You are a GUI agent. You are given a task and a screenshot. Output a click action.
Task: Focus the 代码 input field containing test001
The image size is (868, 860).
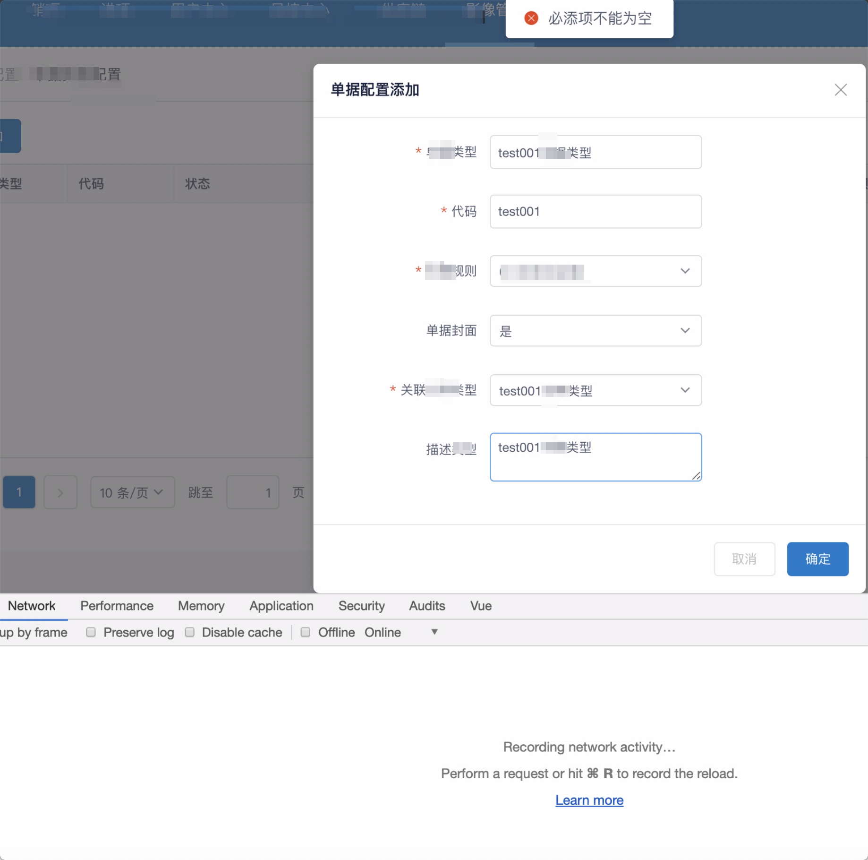pos(596,211)
